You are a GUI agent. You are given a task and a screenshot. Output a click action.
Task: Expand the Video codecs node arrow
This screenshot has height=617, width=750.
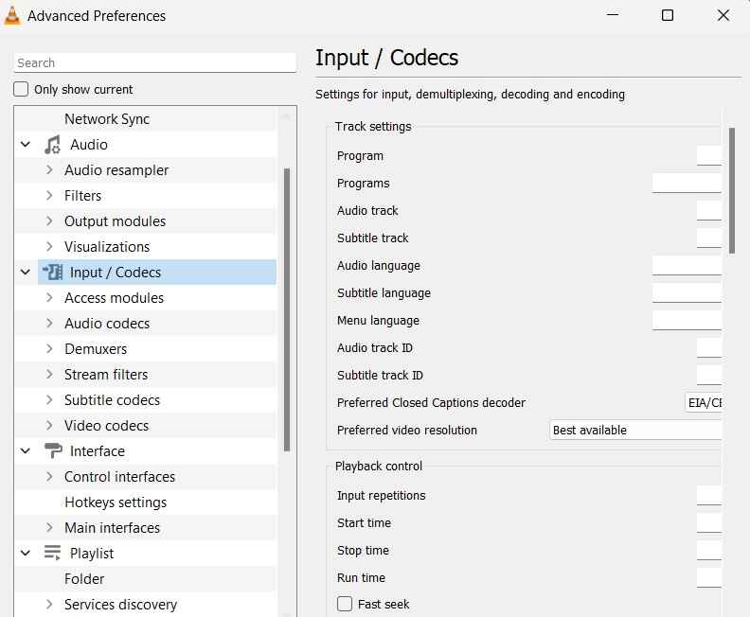pos(49,425)
